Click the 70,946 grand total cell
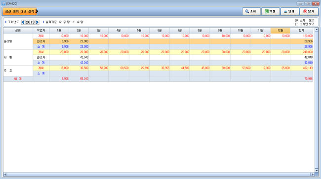 pyautogui.click(x=301, y=79)
